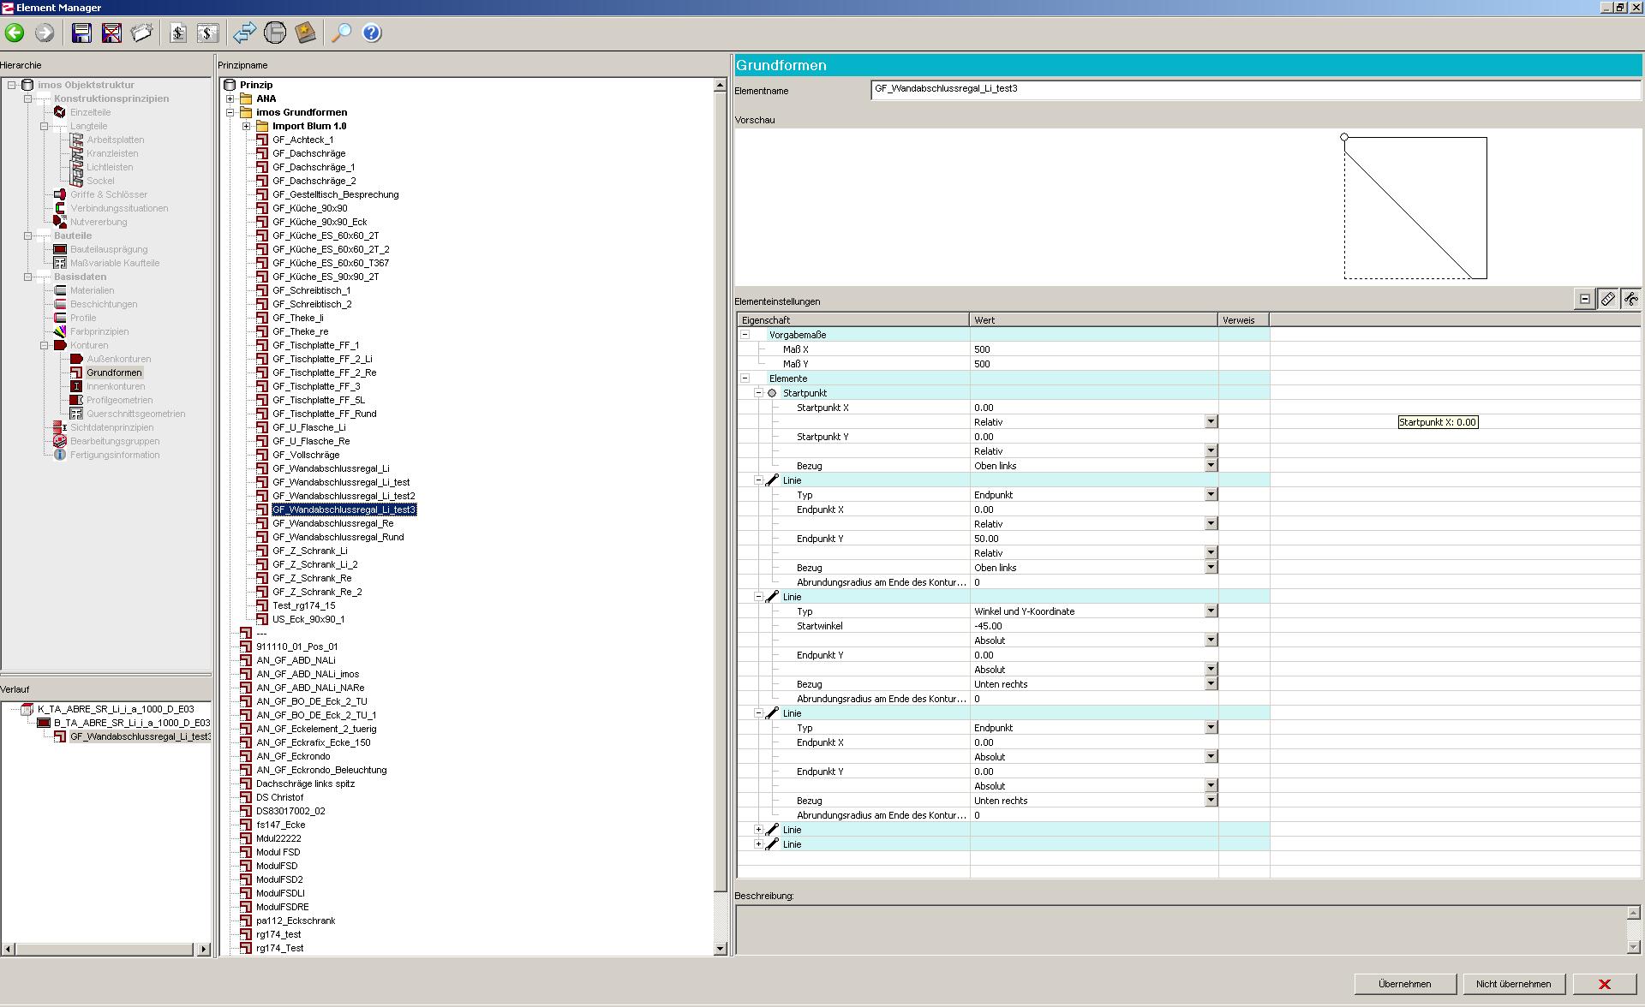Click the open folder icon in toolbar
This screenshot has width=1645, height=1007.
point(141,33)
